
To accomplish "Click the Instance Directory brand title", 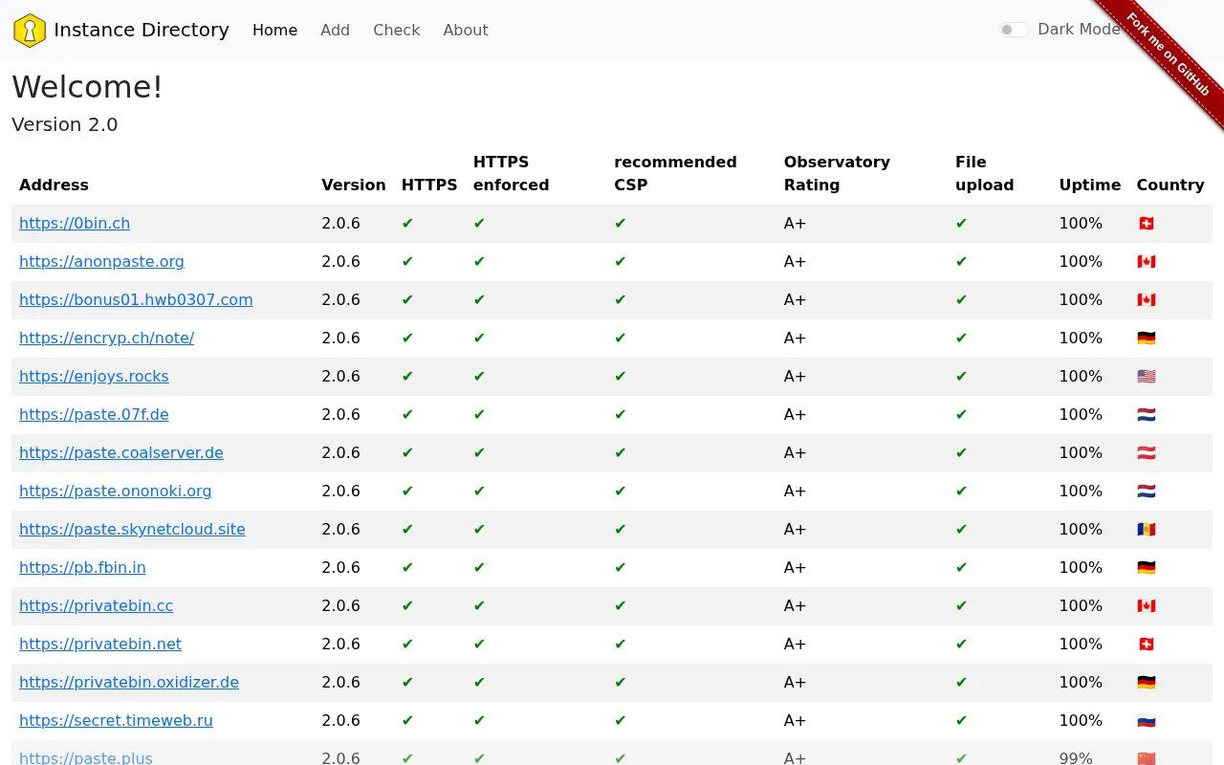I will pos(142,30).
